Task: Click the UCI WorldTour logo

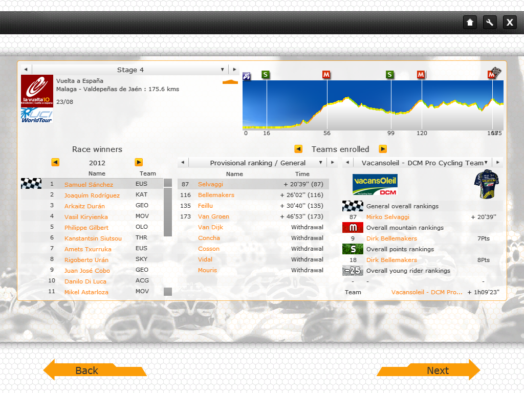Action: [37, 115]
